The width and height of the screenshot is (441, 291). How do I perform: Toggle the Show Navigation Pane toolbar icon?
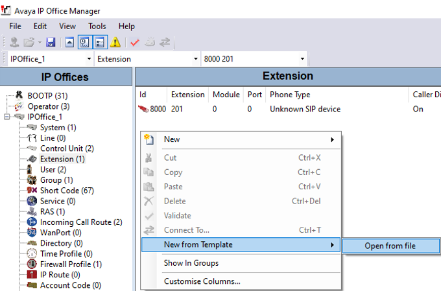tap(85, 43)
